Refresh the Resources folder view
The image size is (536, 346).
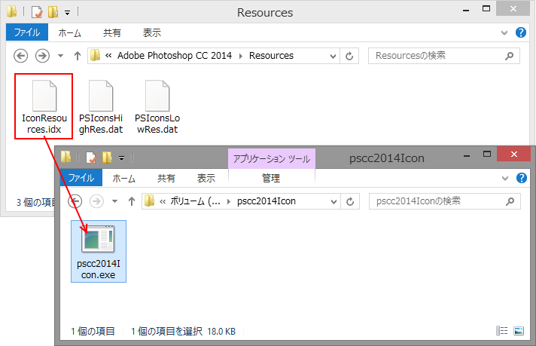click(349, 56)
